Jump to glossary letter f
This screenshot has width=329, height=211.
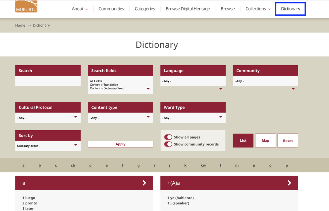[122, 165]
